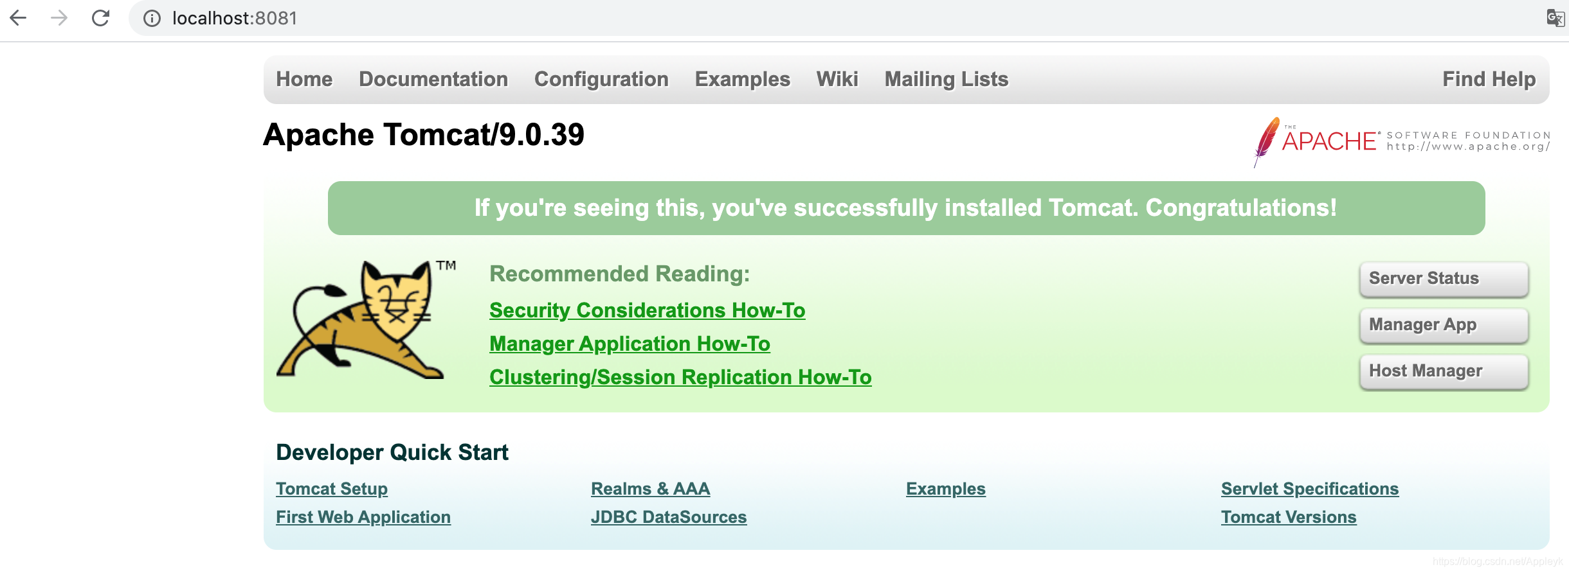Go back with the browser back arrow
This screenshot has height=573, width=1569.
pyautogui.click(x=18, y=18)
